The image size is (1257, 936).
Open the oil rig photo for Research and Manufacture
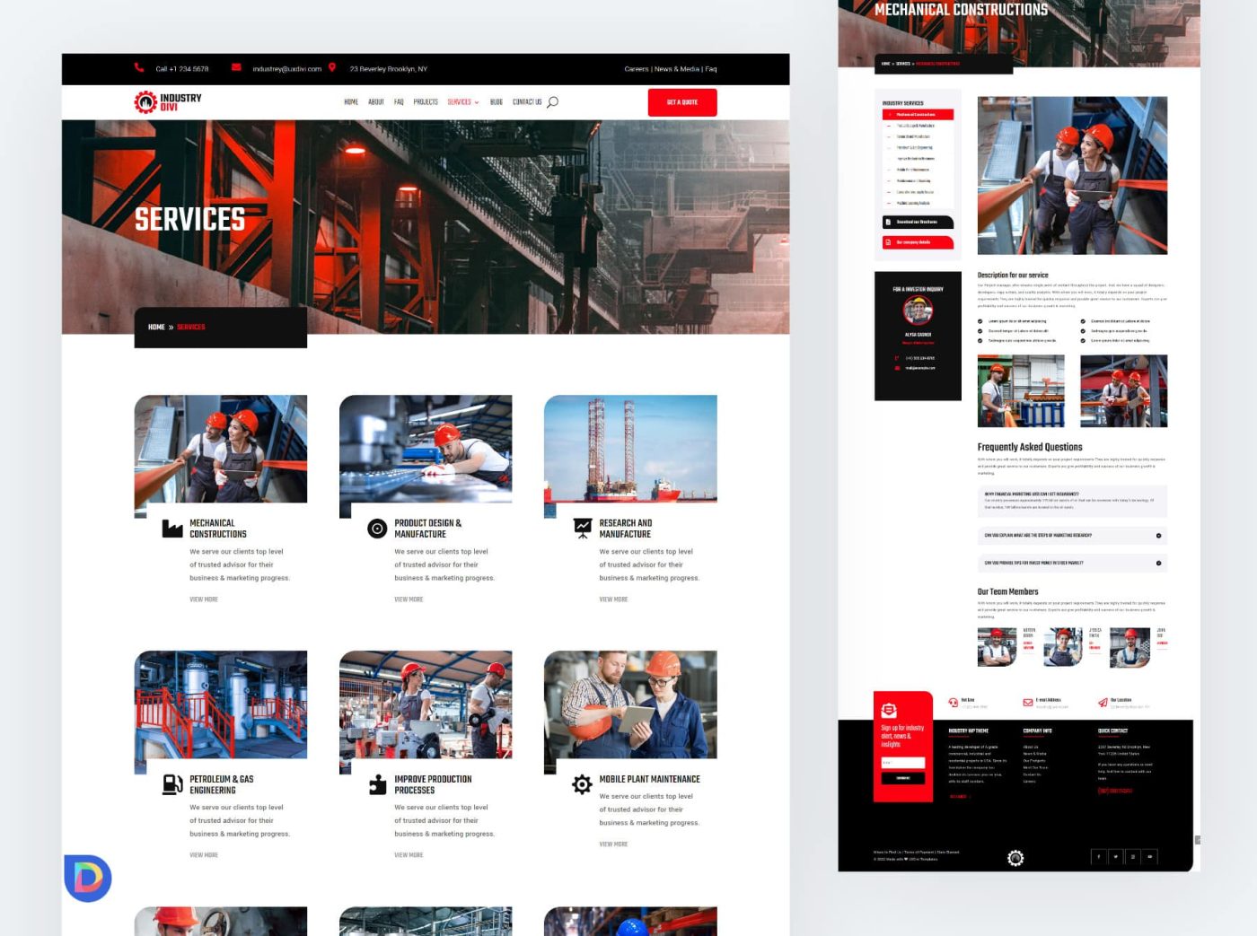pos(630,449)
